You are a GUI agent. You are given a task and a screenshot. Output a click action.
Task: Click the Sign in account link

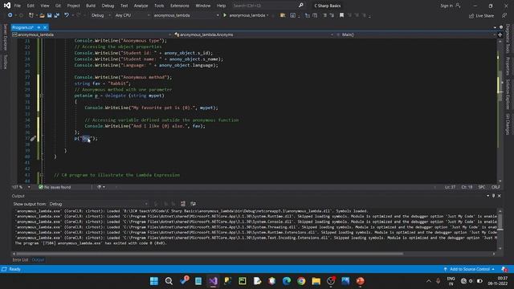pyautogui.click(x=451, y=6)
